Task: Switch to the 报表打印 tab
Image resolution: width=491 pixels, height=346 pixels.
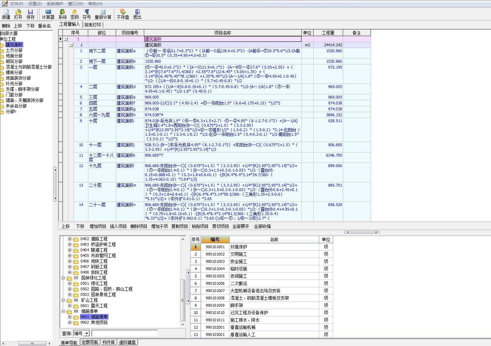Action: click(92, 25)
